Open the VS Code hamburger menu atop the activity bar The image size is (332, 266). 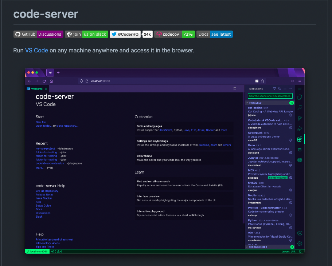(300, 89)
